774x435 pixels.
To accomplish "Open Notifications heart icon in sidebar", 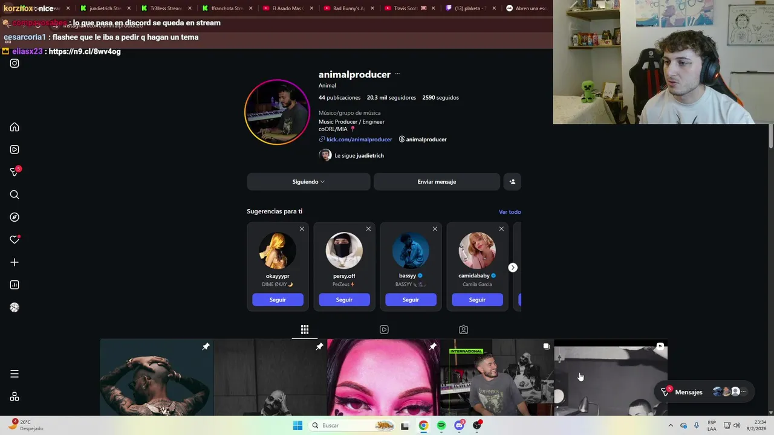I will (15, 240).
